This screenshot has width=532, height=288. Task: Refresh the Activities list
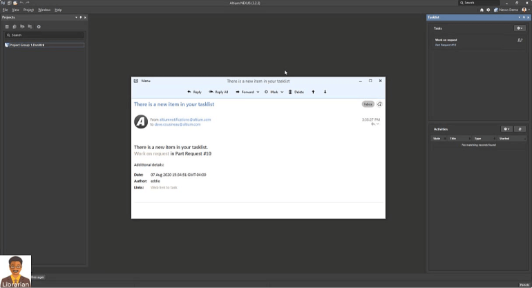point(520,129)
